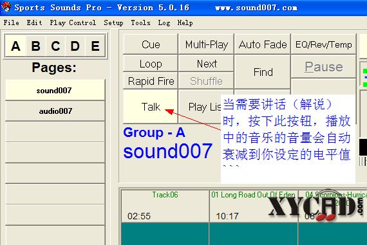
Task: Click the Find button
Action: click(263, 72)
